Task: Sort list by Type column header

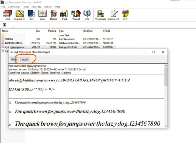Action: tap(69, 31)
